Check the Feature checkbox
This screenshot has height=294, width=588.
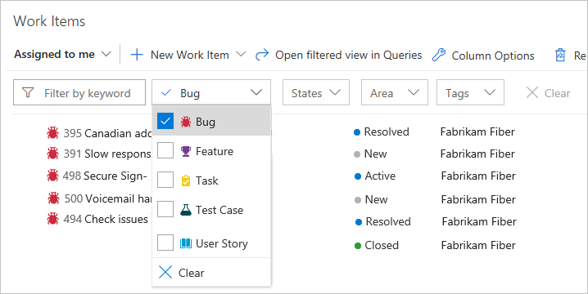[165, 151]
